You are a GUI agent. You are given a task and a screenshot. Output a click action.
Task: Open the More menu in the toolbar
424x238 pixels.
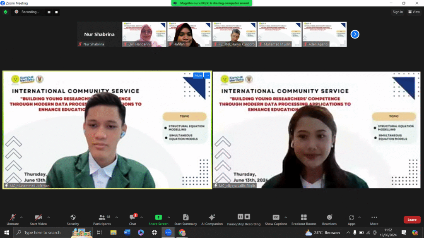374,219
